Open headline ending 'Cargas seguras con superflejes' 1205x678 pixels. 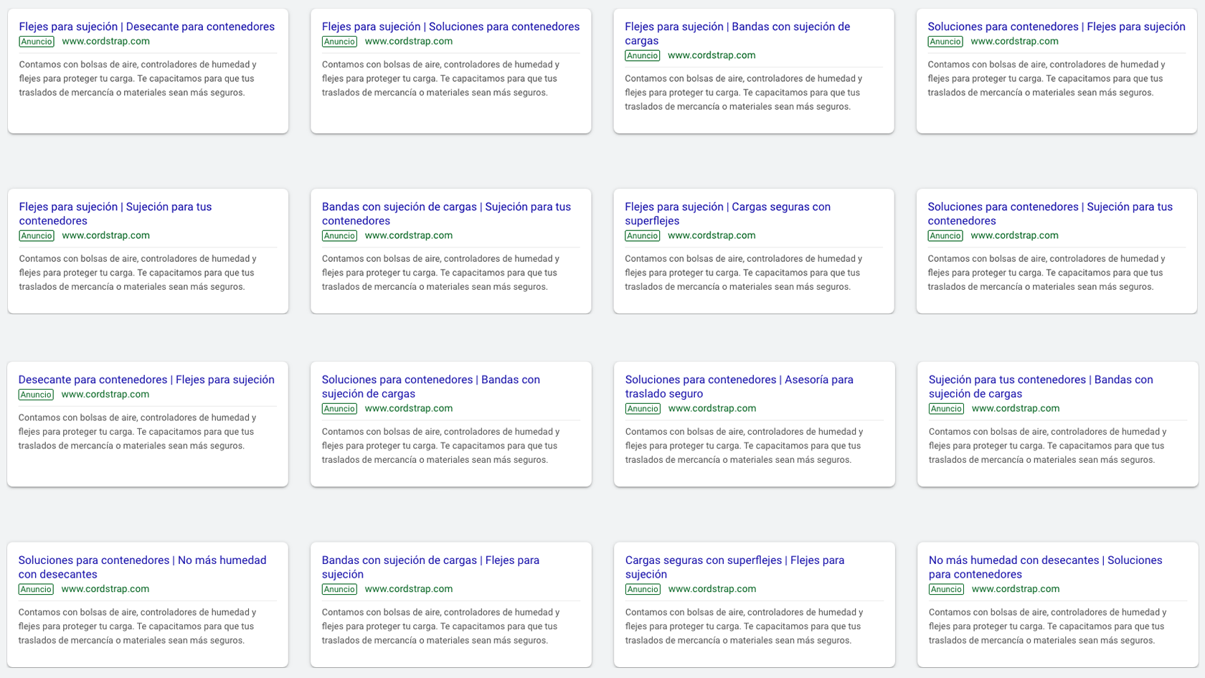[x=727, y=214]
